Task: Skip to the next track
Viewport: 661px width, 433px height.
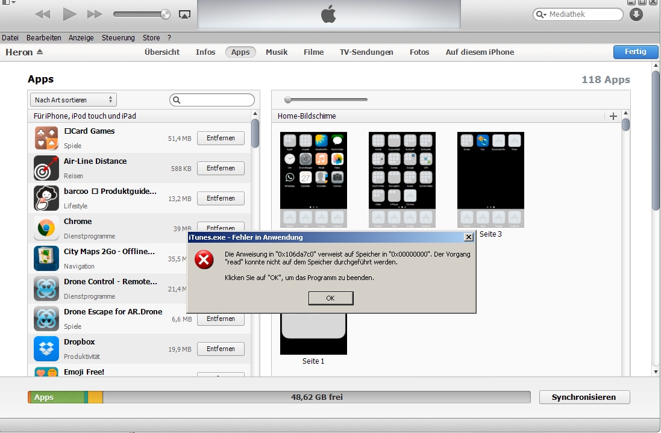Action: coord(95,14)
